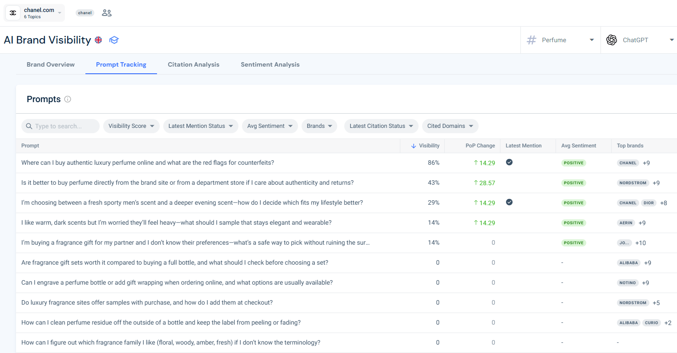677x353 pixels.
Task: Expand the Avg Sentiment filter
Action: coord(270,126)
